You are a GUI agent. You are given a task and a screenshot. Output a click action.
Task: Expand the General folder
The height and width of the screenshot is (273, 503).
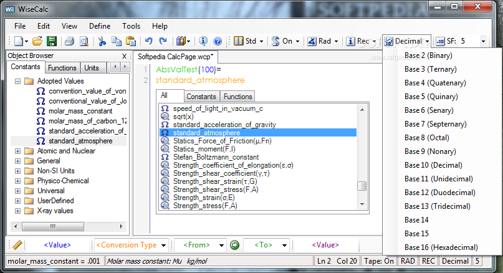17,161
